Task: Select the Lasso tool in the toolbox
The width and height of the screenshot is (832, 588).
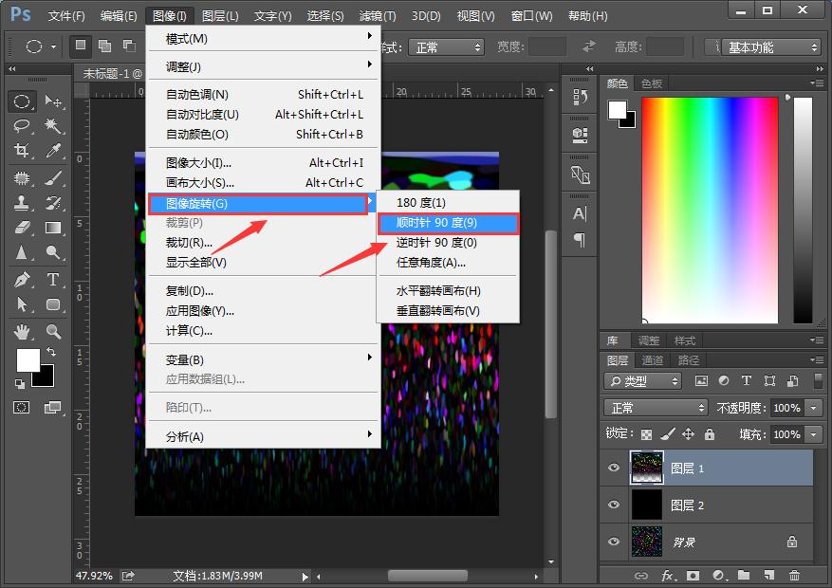Action: (22, 126)
